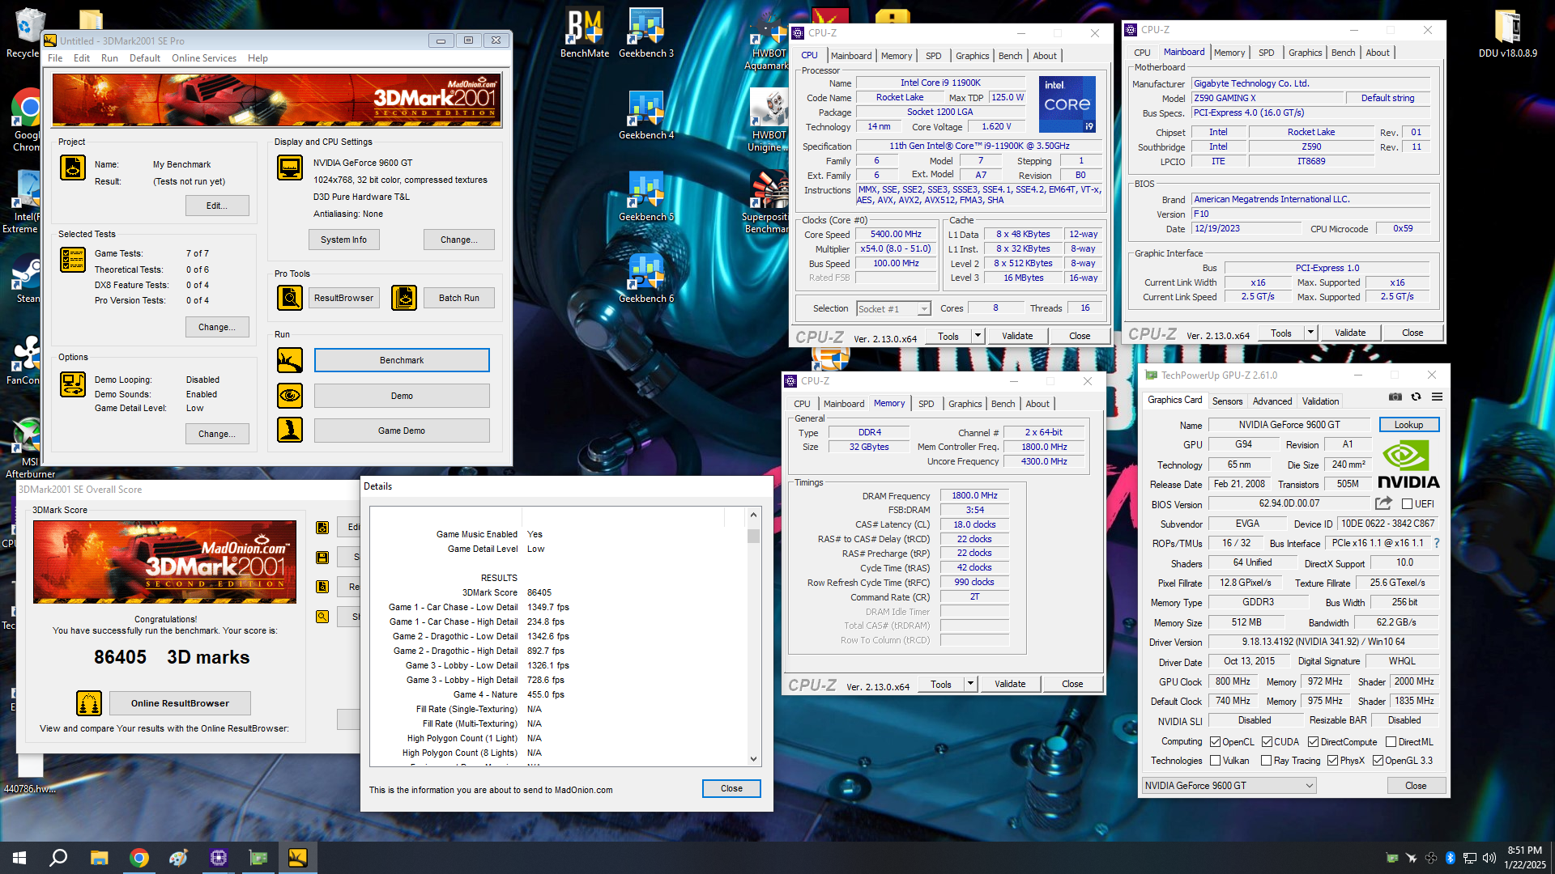Viewport: 1555px width, 874px height.
Task: Expand Tools dropdown arrow in CPU-Z CPU tab window
Action: pos(978,336)
